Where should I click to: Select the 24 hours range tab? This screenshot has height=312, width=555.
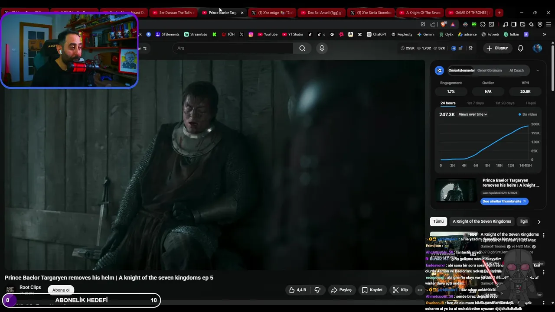(x=448, y=103)
